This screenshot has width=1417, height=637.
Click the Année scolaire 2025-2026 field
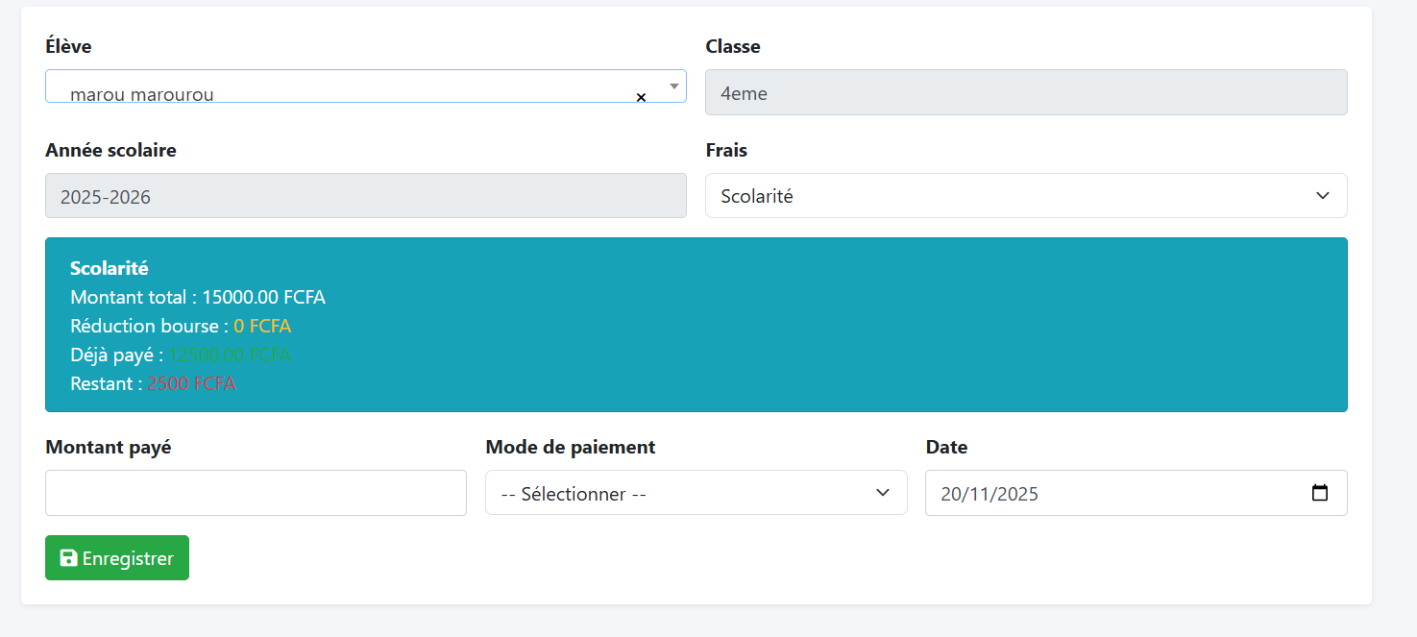point(365,195)
